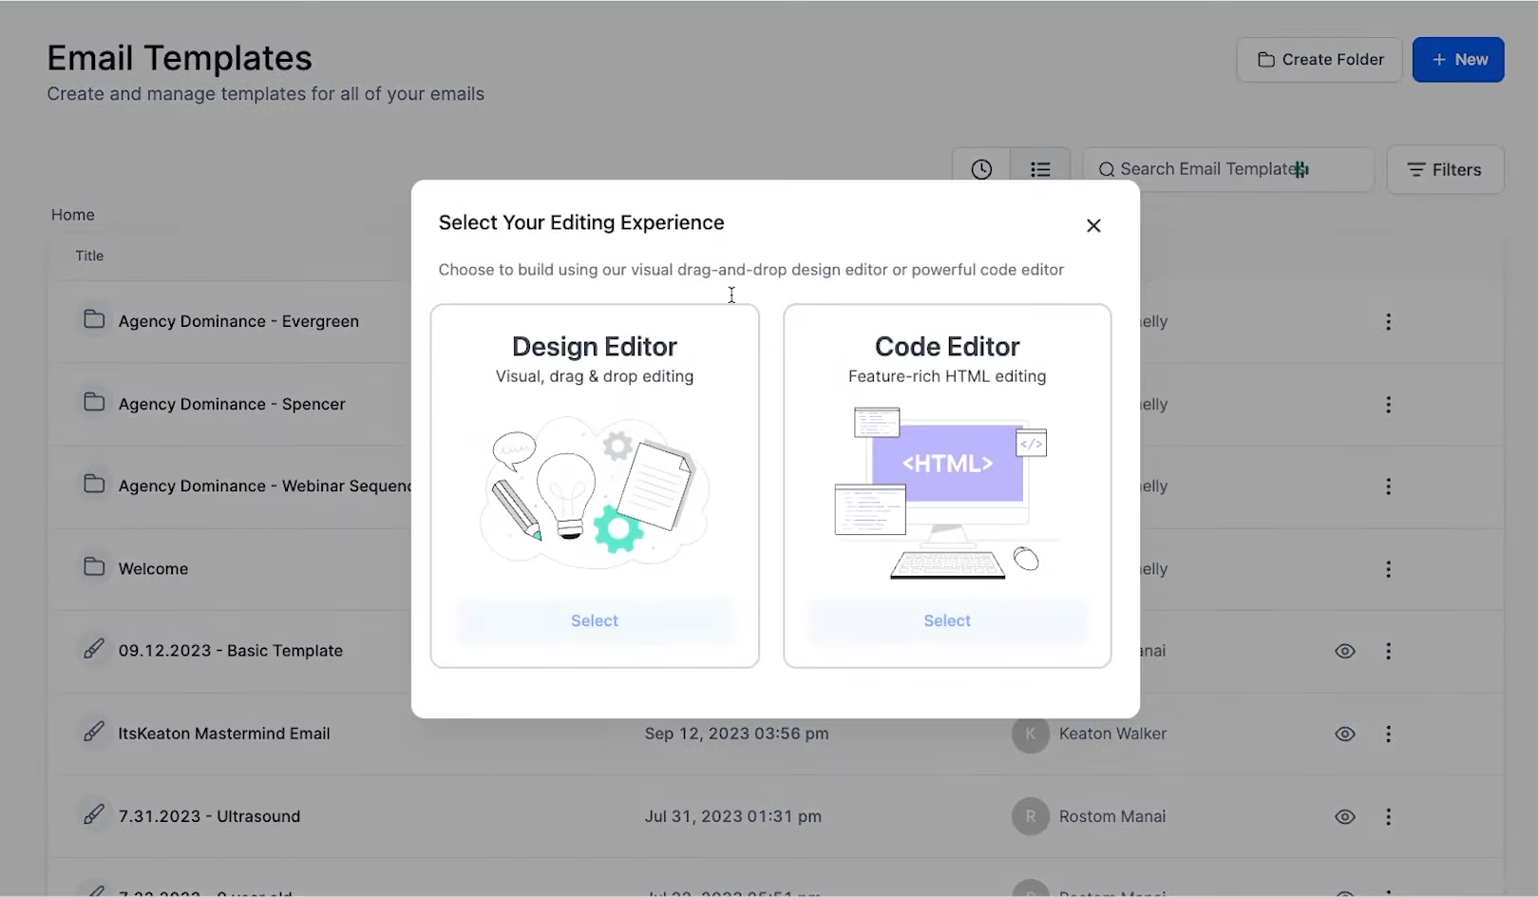Switch to recent view clock icon
This screenshot has height=897, width=1538.
tap(981, 169)
